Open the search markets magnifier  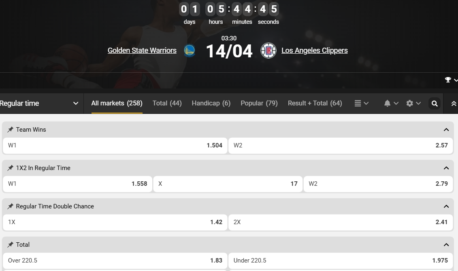(435, 103)
